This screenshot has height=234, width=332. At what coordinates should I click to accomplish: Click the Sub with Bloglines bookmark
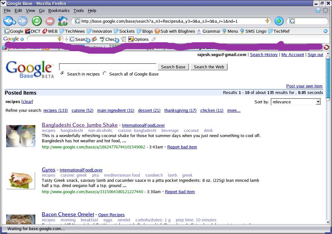pyautogui.click(x=175, y=31)
